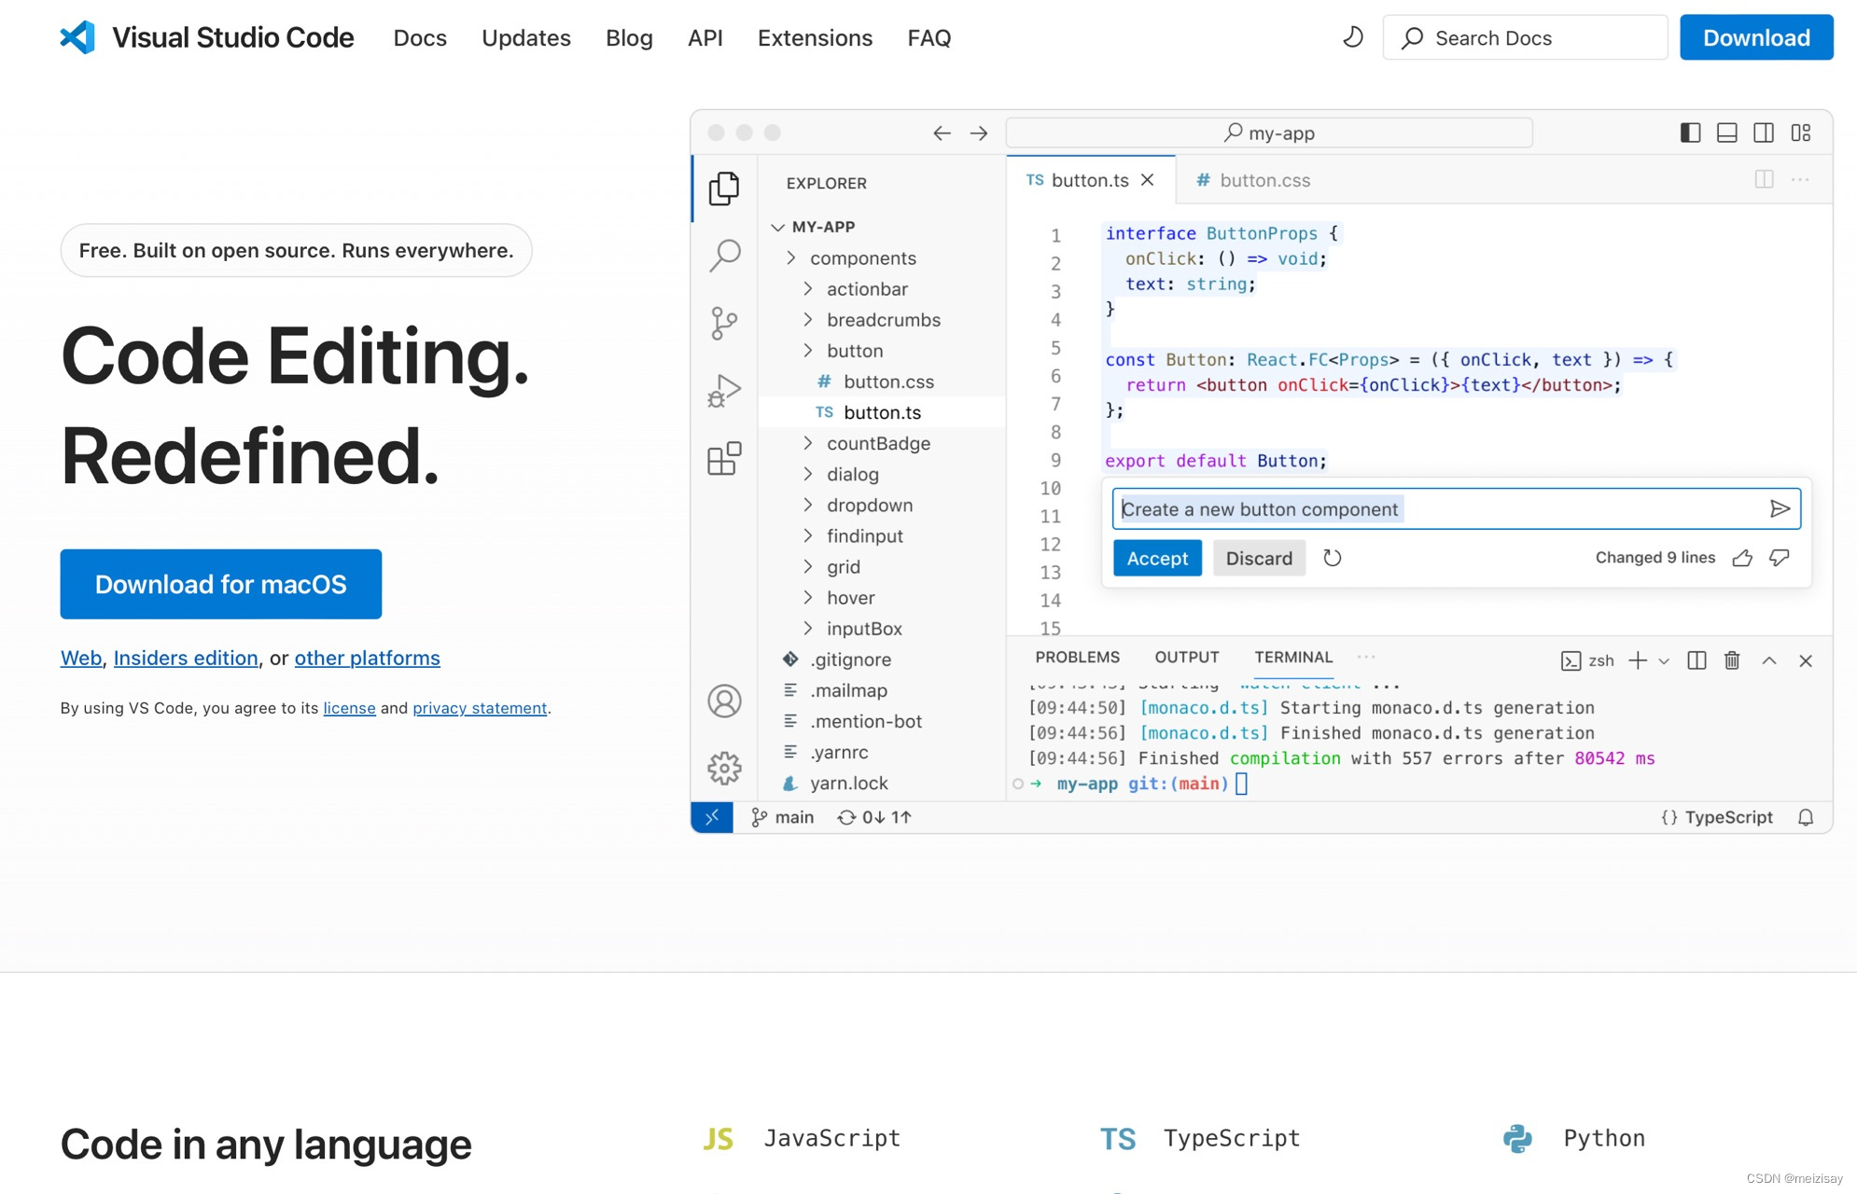Toggle dark theme with moon icon

tap(1352, 37)
